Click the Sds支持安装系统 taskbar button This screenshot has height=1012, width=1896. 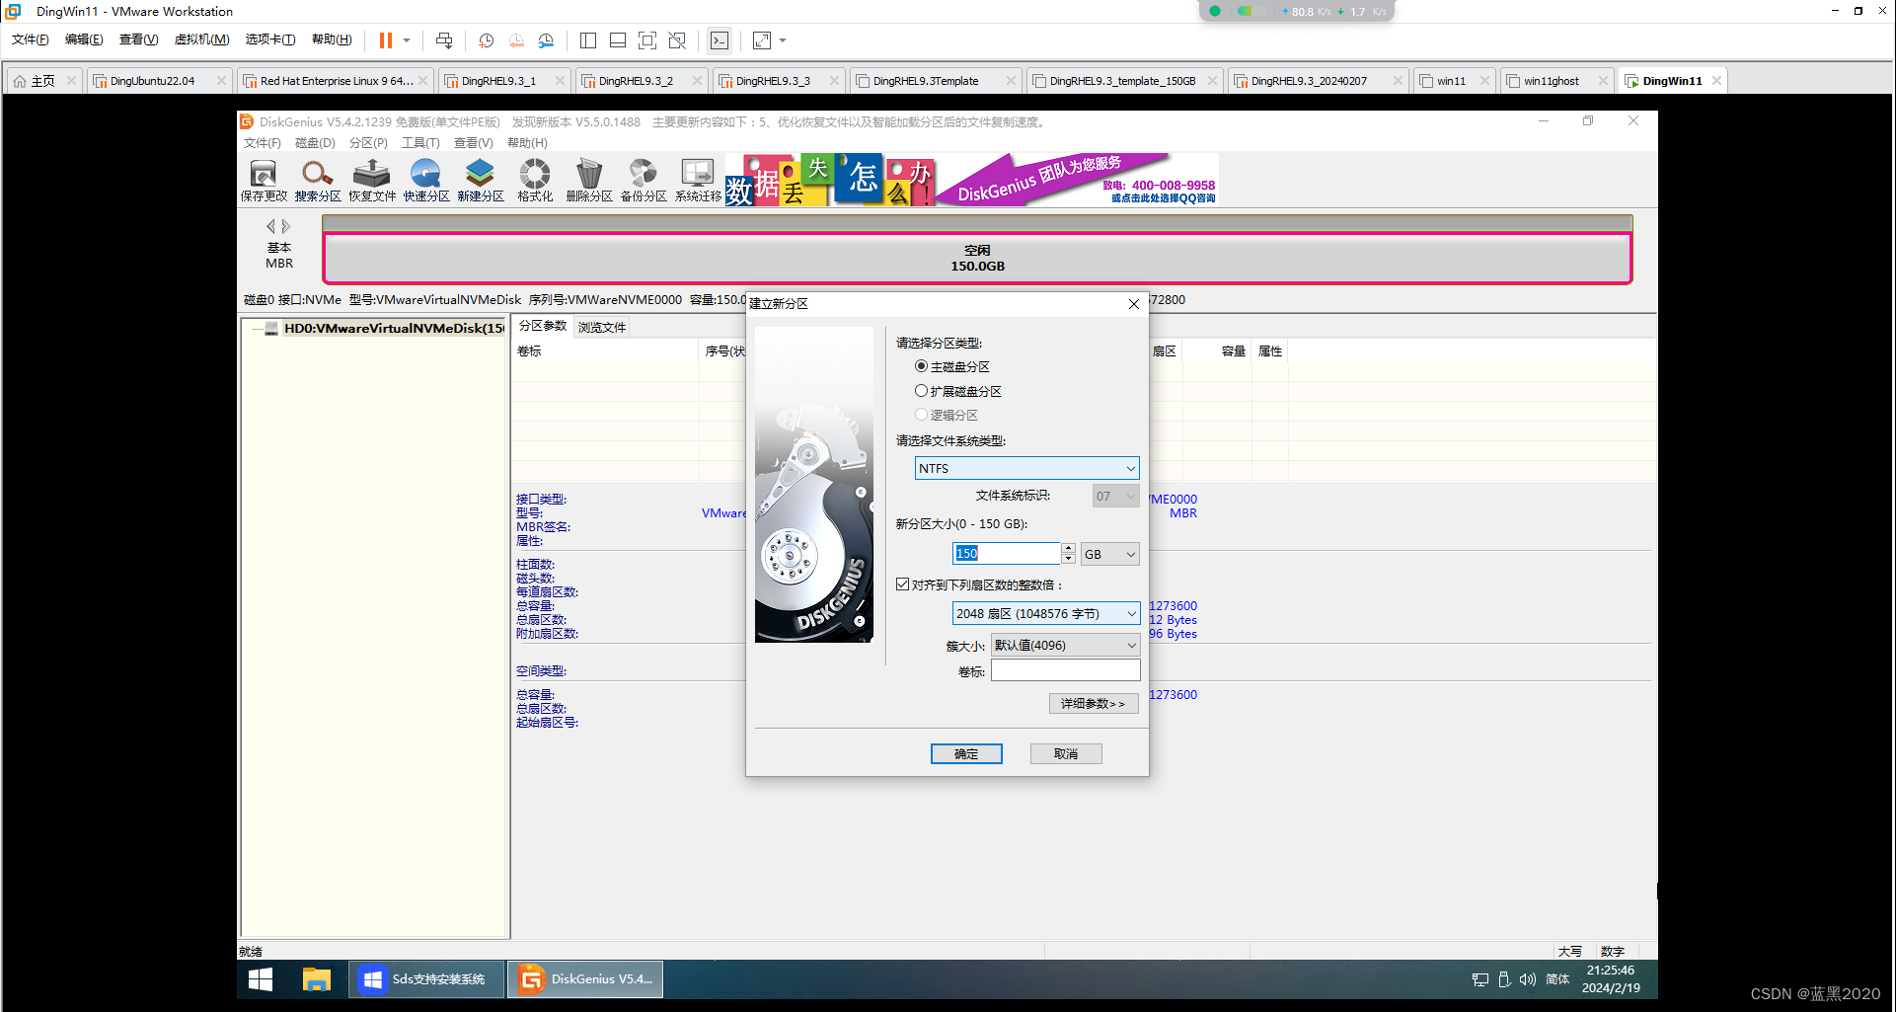427,979
